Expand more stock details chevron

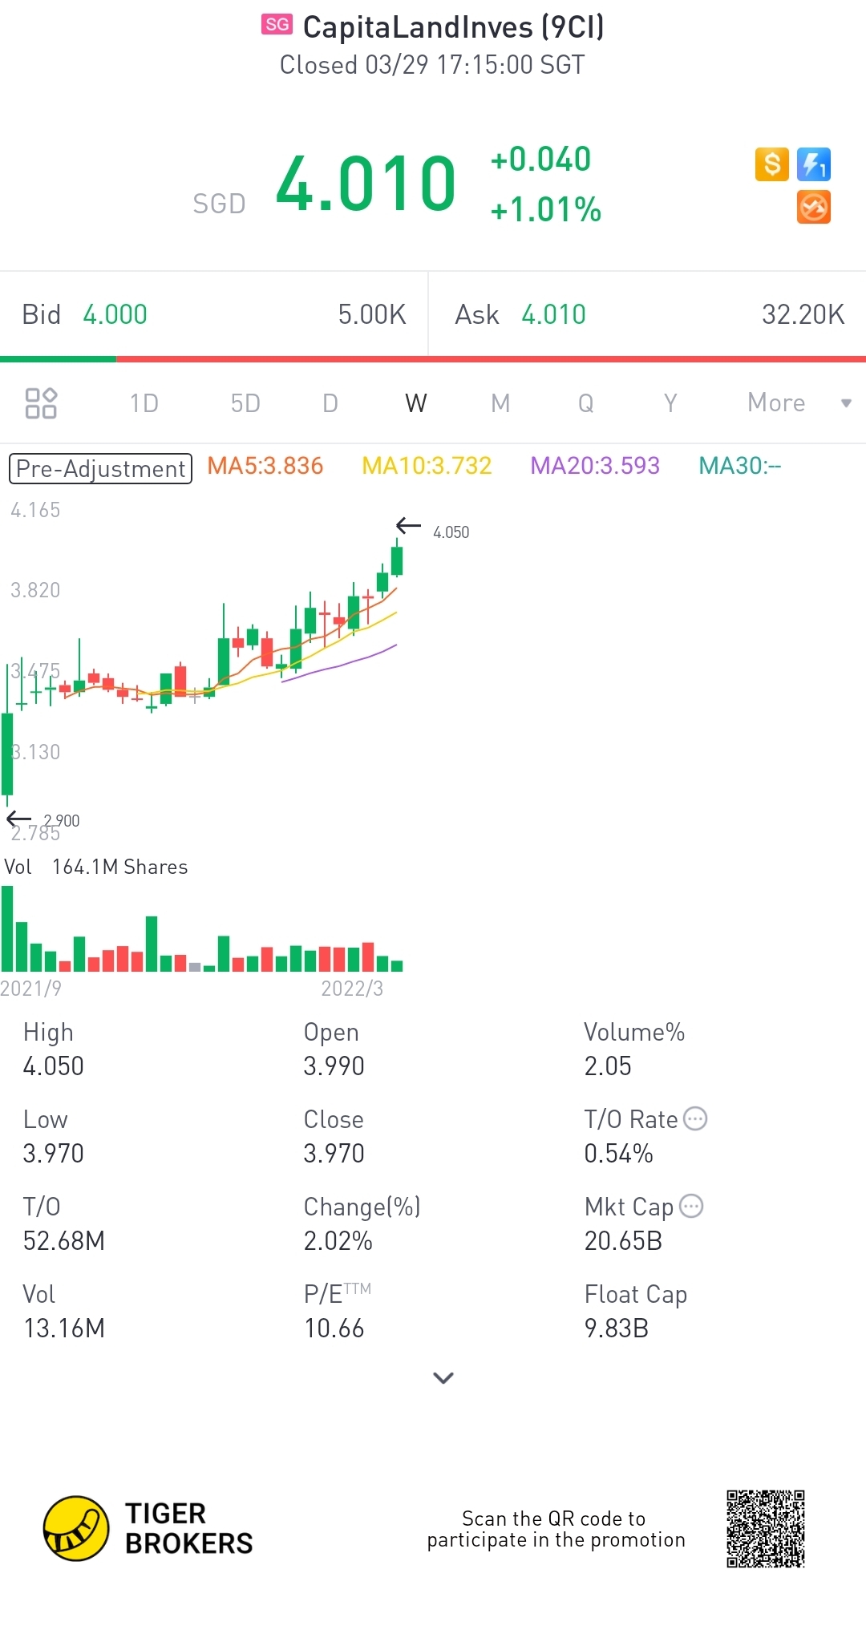point(443,1377)
